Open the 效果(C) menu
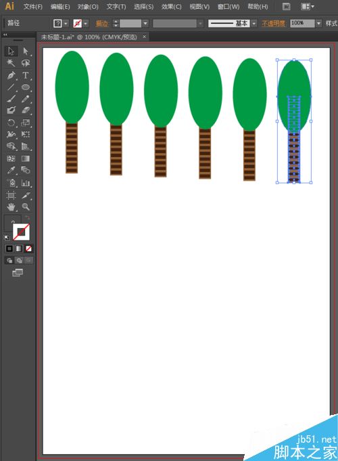Screen dimensions: 338x461 click(x=172, y=7)
